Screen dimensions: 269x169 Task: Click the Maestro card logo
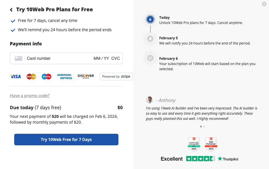coord(46,77)
